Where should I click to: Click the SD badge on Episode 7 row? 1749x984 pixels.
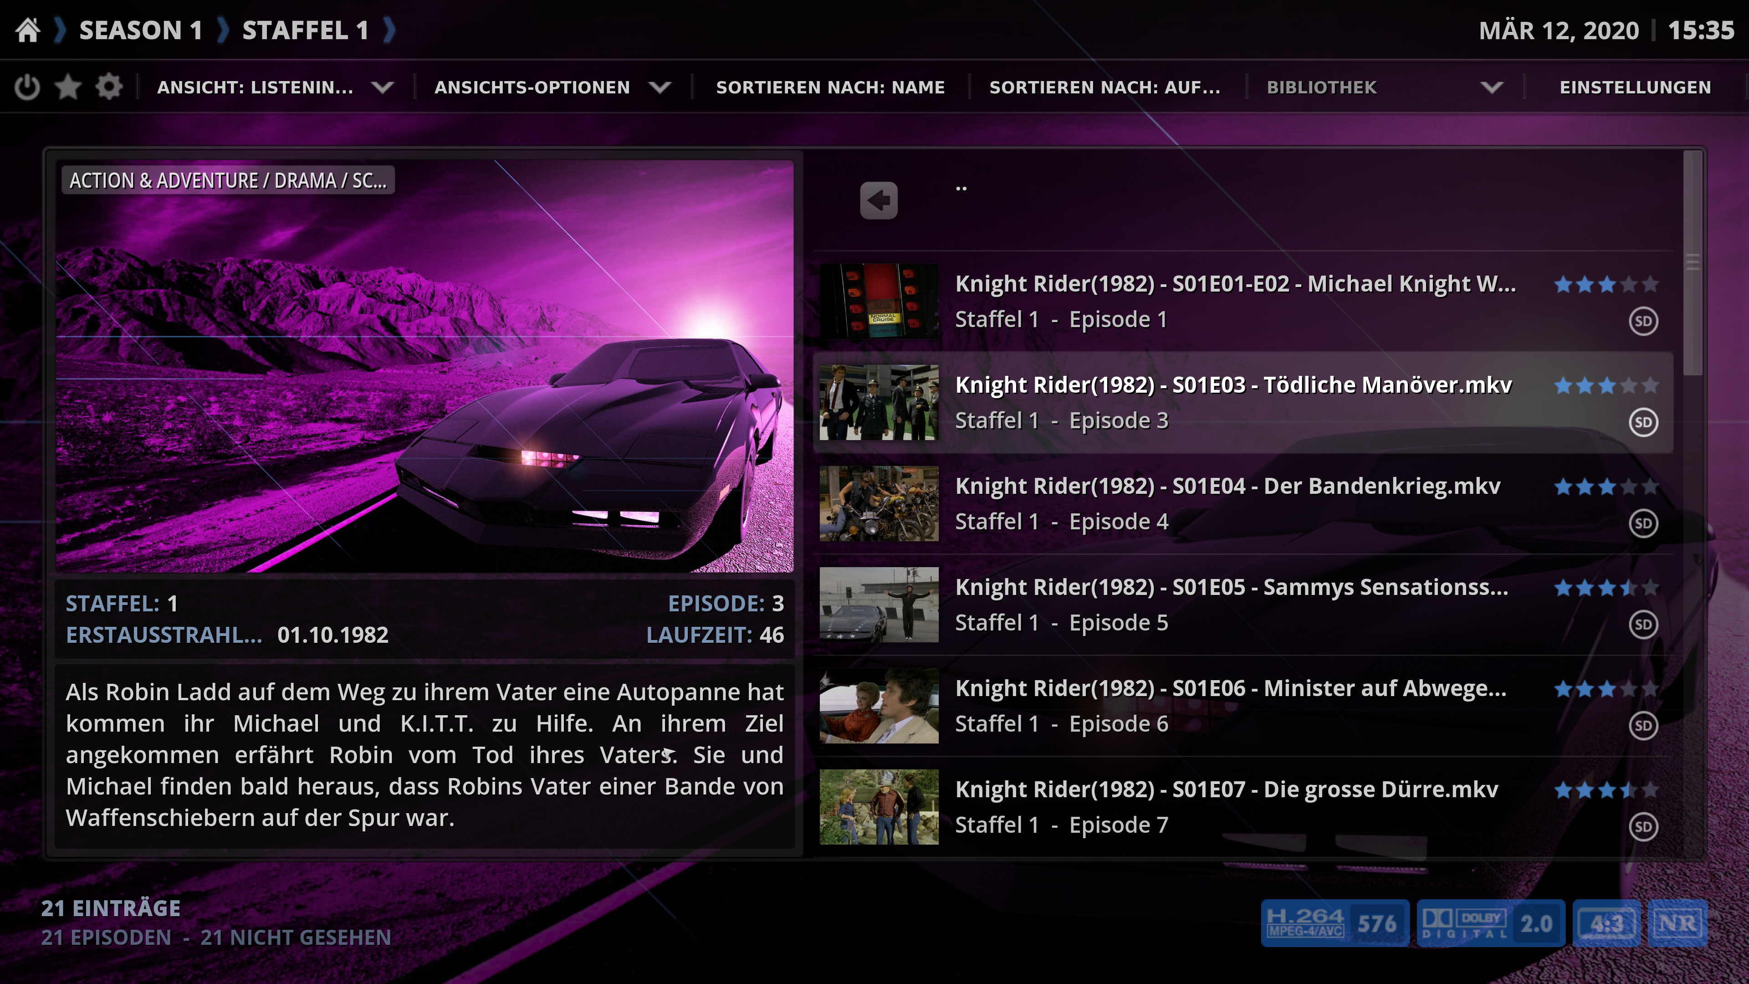1643,827
